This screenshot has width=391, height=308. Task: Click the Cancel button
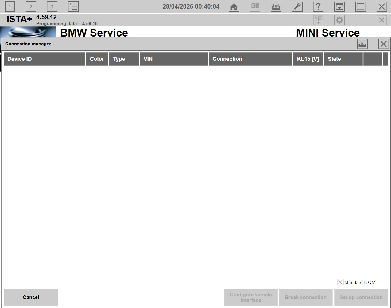pos(31,297)
